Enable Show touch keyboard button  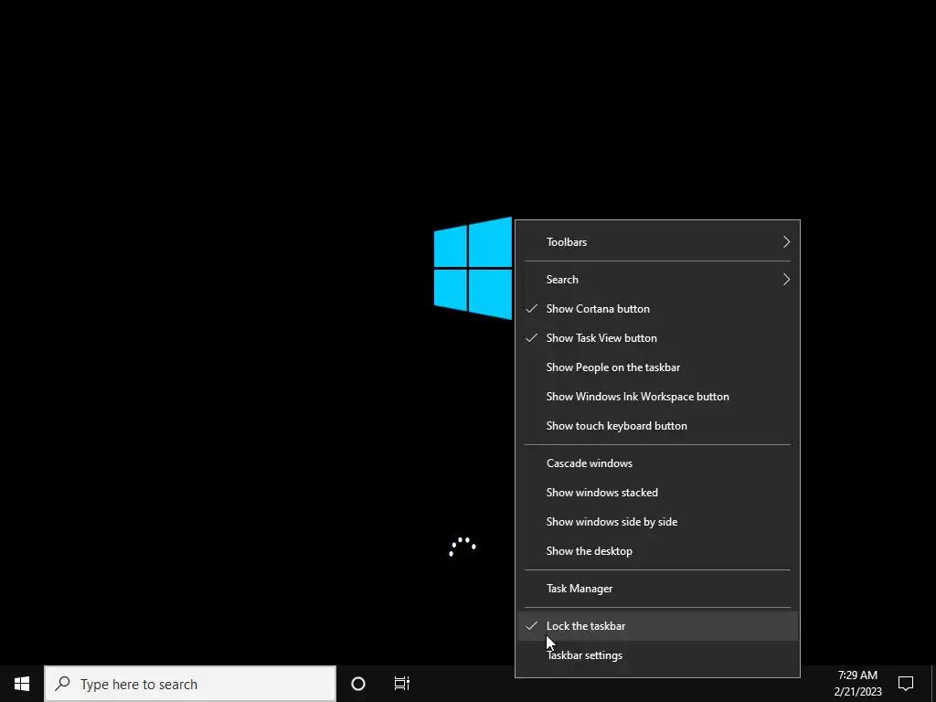[x=658, y=426]
